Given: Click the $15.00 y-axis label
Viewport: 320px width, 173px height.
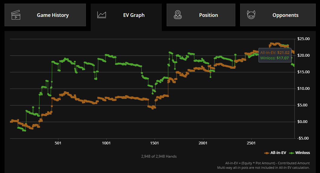Looking at the screenshot, I should [303, 72].
